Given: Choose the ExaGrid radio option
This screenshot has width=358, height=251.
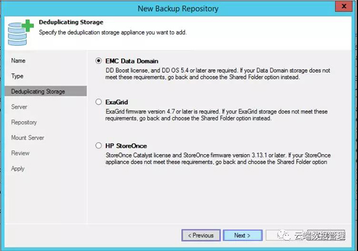Looking at the screenshot, I should [99, 102].
